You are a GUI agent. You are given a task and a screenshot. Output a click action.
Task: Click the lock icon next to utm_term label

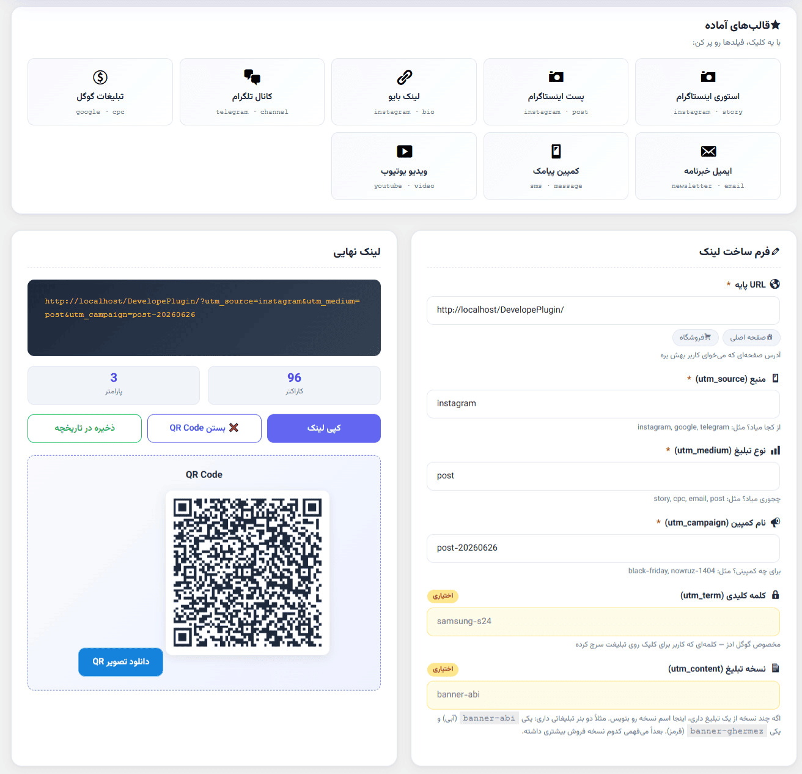(x=776, y=595)
